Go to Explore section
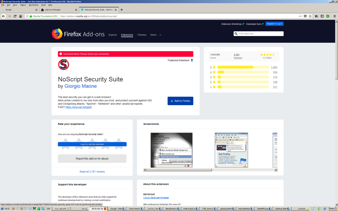 (113, 35)
